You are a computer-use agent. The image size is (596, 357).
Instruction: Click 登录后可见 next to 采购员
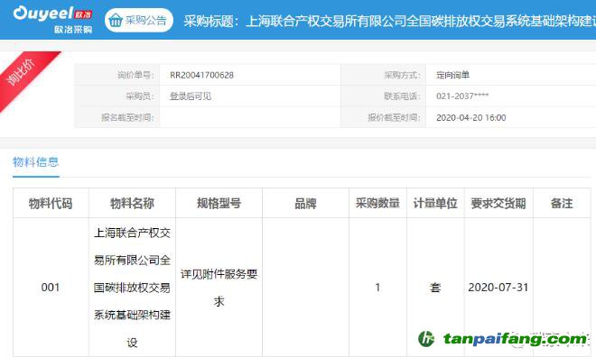[x=191, y=96]
